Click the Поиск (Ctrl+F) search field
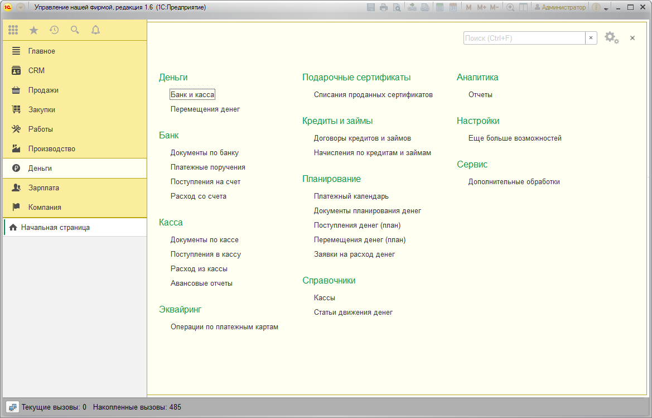Viewport: 652px width, 418px height. (524, 38)
